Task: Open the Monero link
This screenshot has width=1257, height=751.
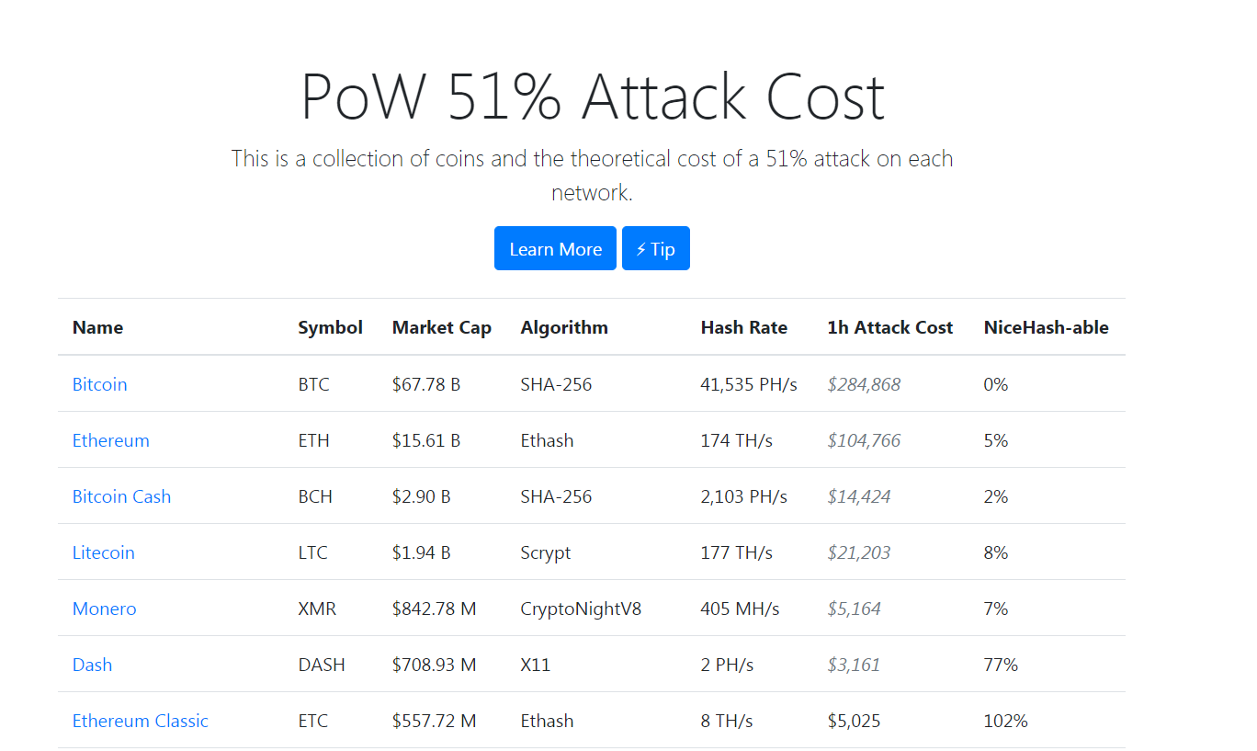Action: 105,609
